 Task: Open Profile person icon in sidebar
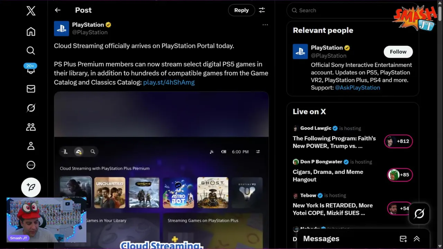(31, 146)
